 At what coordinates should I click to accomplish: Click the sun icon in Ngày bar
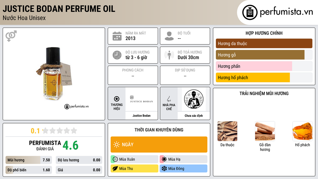(117, 145)
